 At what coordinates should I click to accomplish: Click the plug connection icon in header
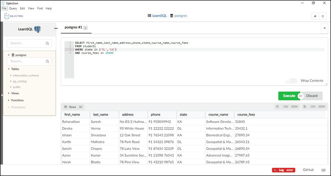(315, 16)
